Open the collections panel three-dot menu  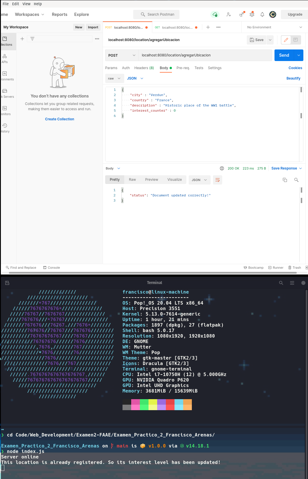(97, 39)
